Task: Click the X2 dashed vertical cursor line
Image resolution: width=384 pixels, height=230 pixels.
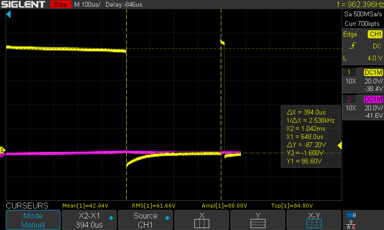Action: click(x=221, y=96)
